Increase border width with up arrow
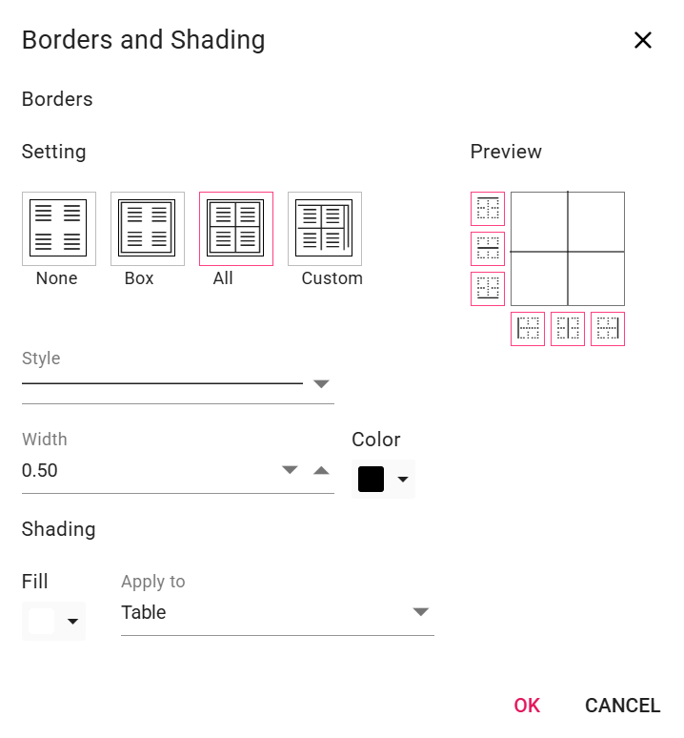The height and width of the screenshot is (738, 684). [x=321, y=470]
